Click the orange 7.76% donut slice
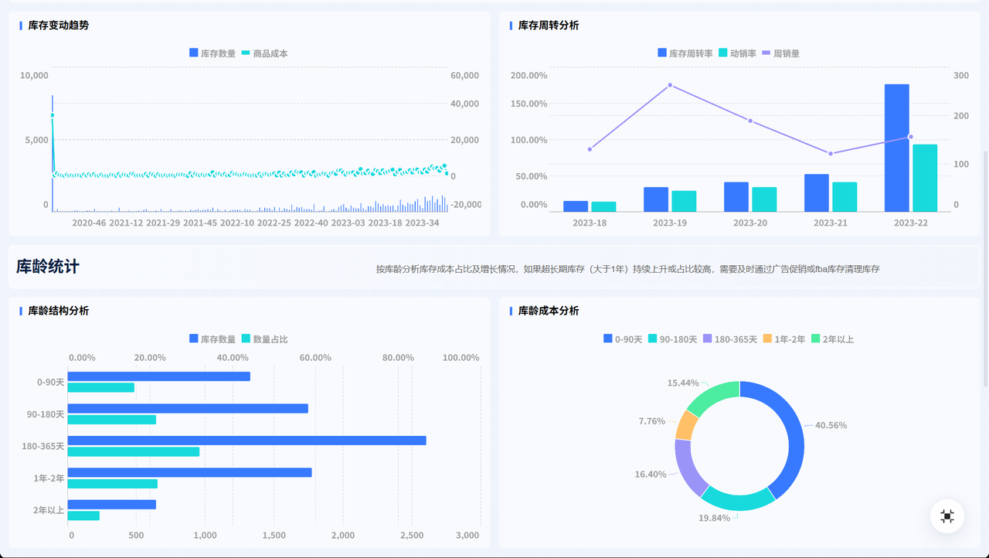Viewport: 989px width, 558px height. (685, 425)
